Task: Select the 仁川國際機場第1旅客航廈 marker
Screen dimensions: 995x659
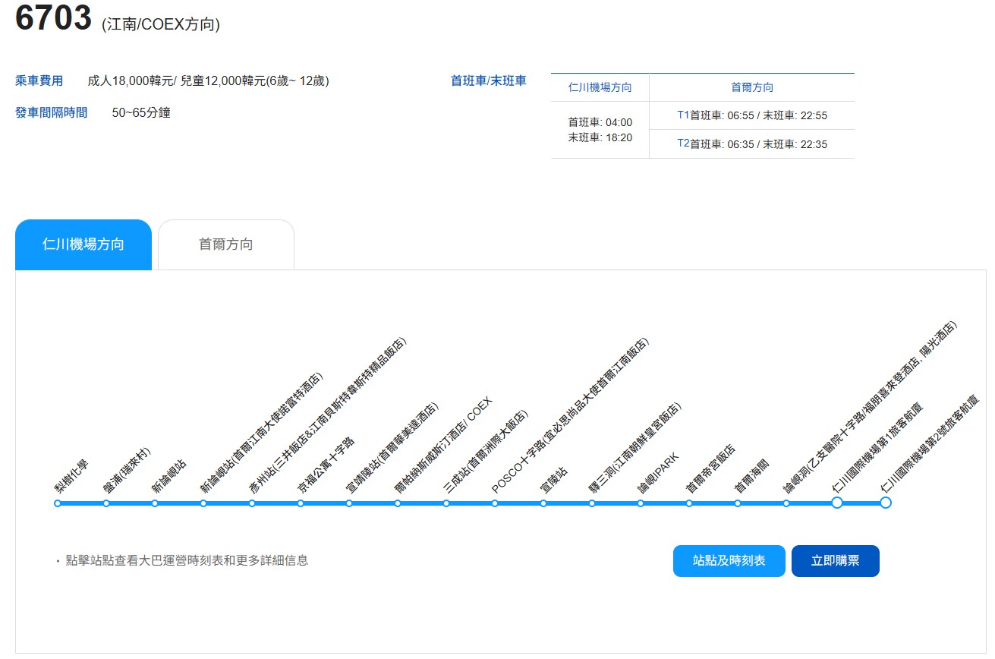Action: pos(836,503)
